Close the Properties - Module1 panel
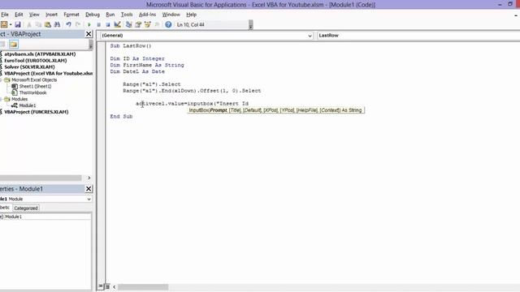This screenshot has width=520, height=292. (x=89, y=189)
